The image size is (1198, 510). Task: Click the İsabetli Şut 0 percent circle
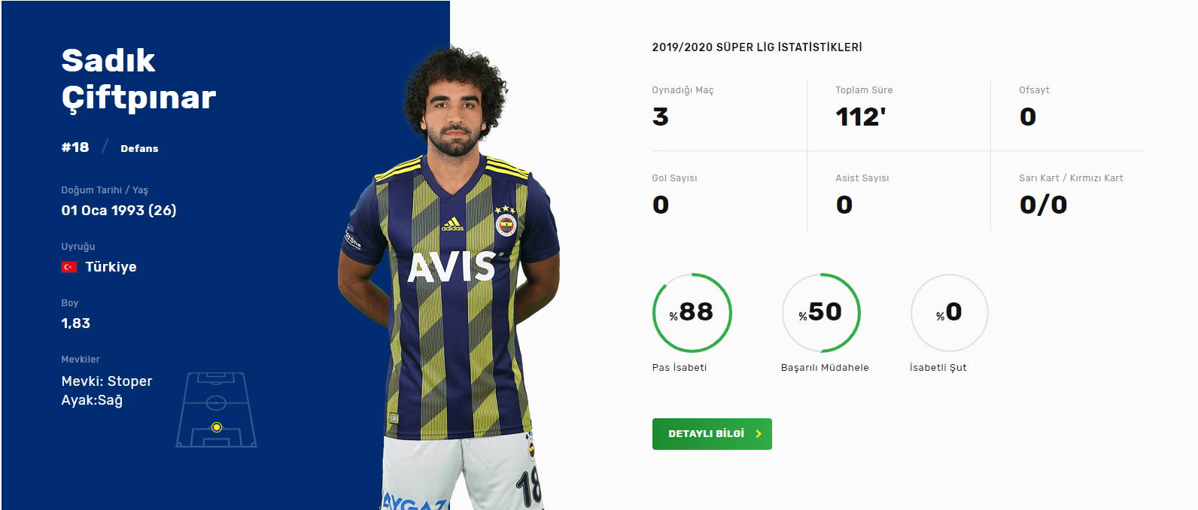click(x=950, y=313)
